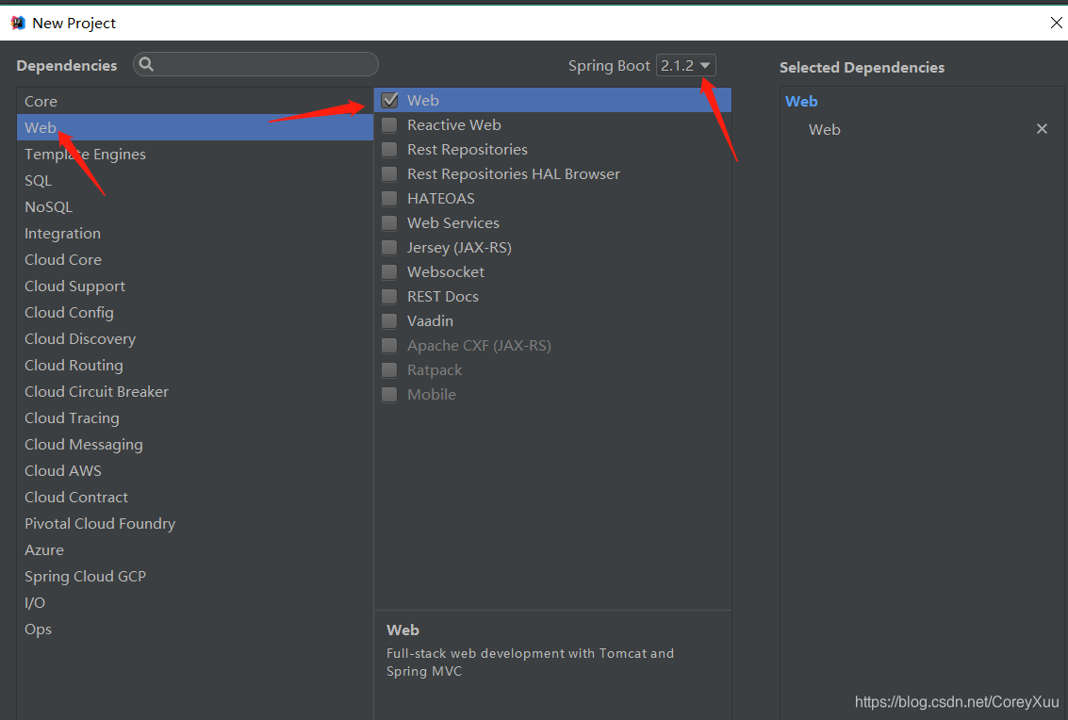Select the Cloud Messaging category

pos(195,444)
